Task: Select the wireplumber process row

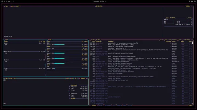Action: click(141, 73)
